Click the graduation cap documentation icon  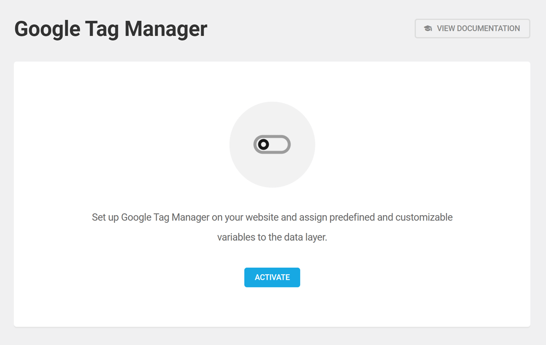(428, 28)
